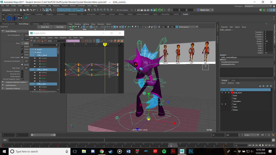Toggle the visibility box of knee layer
Image resolution: width=276 pixels, height=155 pixels.
point(222,96)
